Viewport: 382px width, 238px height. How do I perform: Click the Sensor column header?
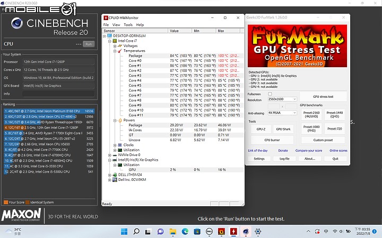click(x=135, y=31)
